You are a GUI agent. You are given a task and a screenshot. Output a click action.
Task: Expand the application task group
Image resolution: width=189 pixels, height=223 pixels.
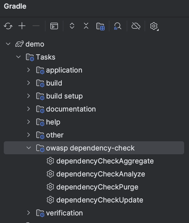[x=29, y=70]
